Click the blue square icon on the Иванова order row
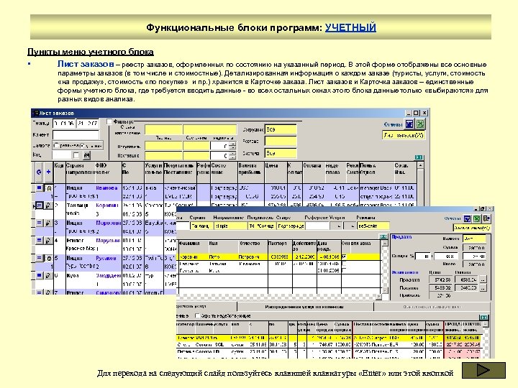Viewport: 518px width, 388px height. click(x=39, y=188)
